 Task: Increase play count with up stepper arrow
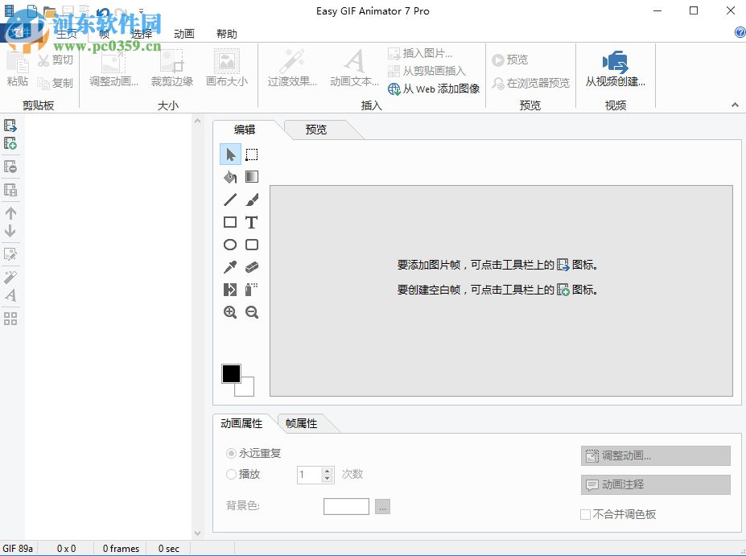click(328, 471)
